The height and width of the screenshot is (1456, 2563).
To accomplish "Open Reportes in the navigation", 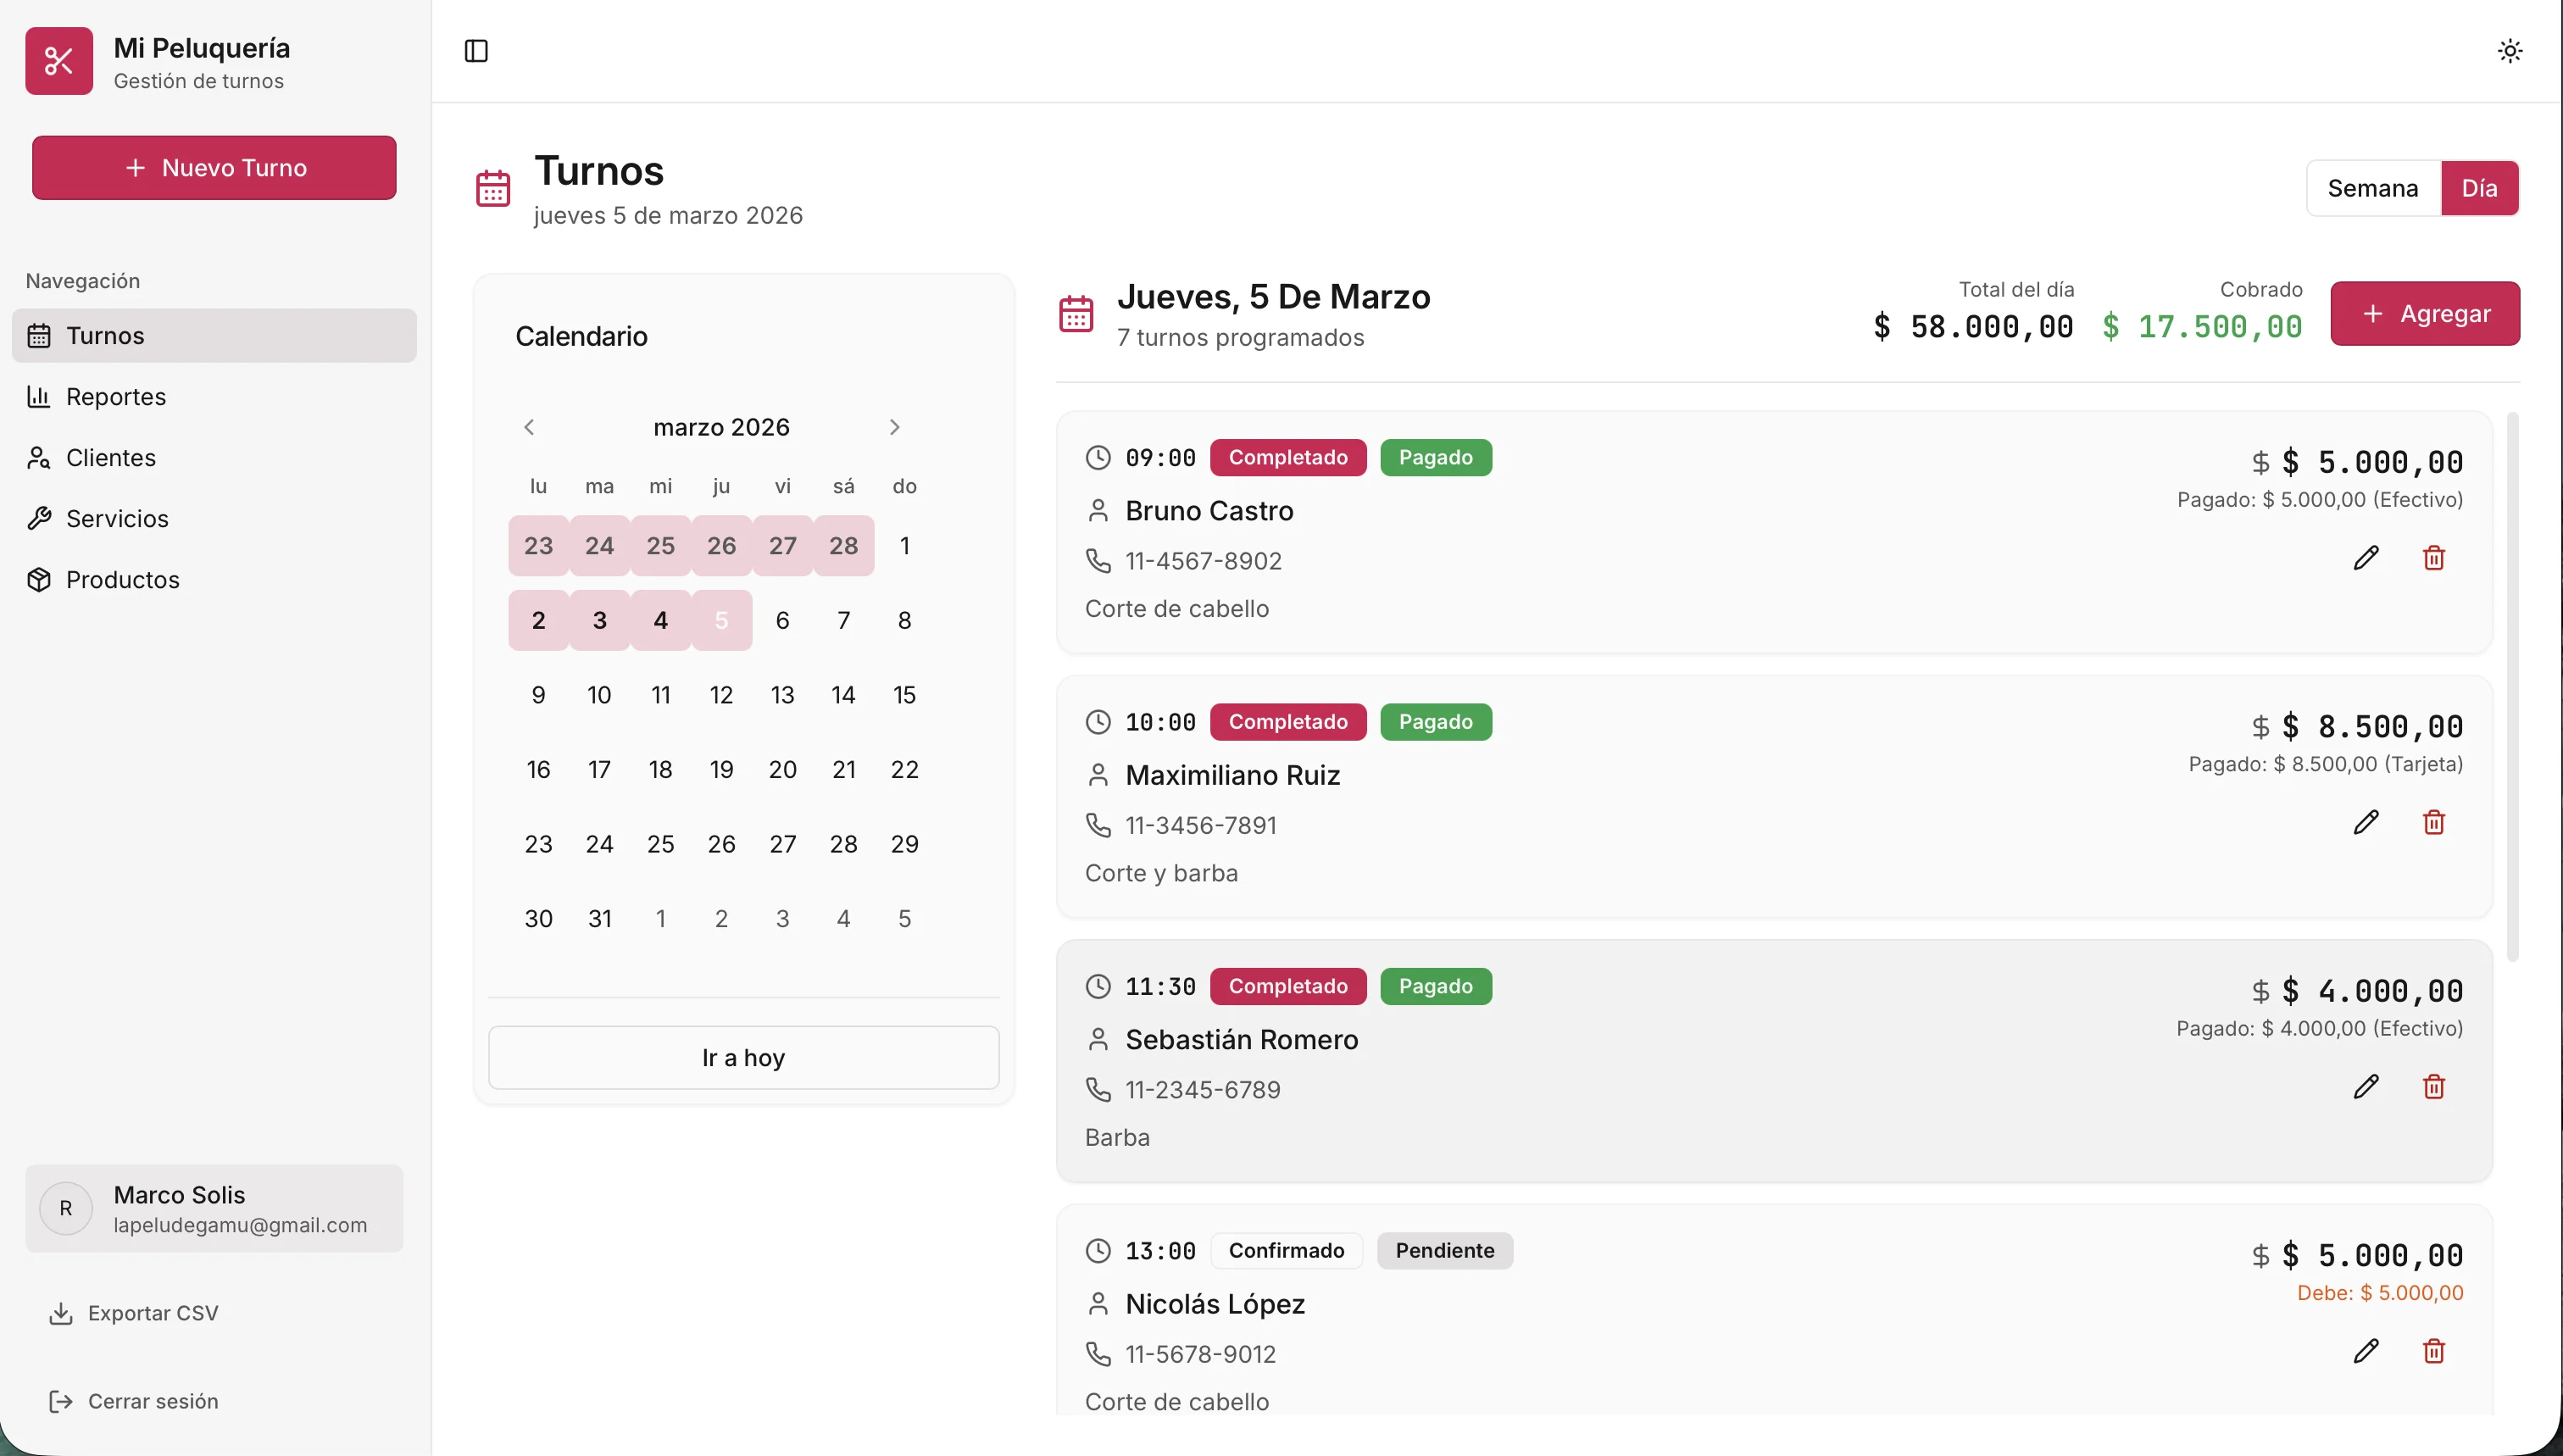I will coord(116,397).
